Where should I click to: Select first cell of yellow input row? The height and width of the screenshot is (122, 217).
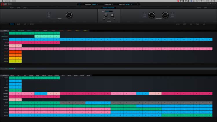12,58
